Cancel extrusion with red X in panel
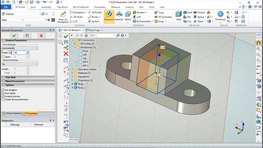263x148 pixels. tap(41, 36)
